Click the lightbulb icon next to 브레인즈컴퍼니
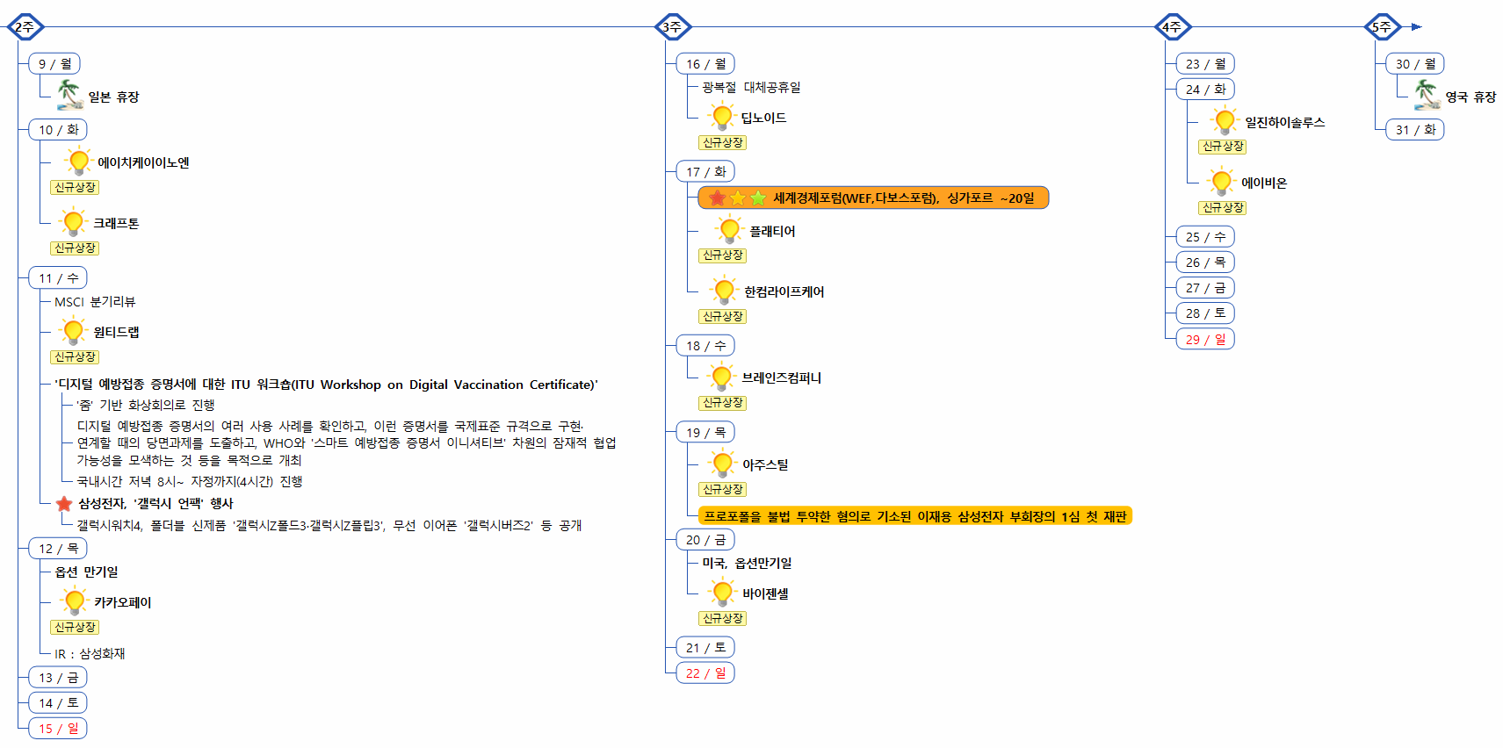Screen dimensions: 1503x748 point(722,377)
